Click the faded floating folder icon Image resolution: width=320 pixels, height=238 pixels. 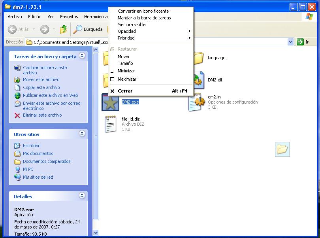coord(282,149)
